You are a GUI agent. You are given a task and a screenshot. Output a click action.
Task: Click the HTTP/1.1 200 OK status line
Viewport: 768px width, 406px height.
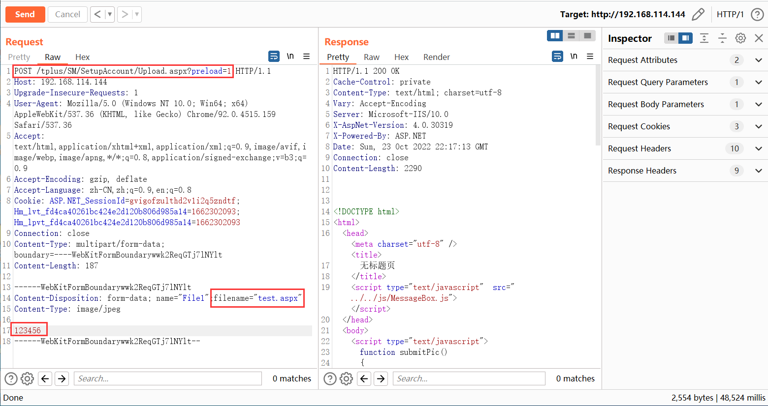click(x=366, y=71)
